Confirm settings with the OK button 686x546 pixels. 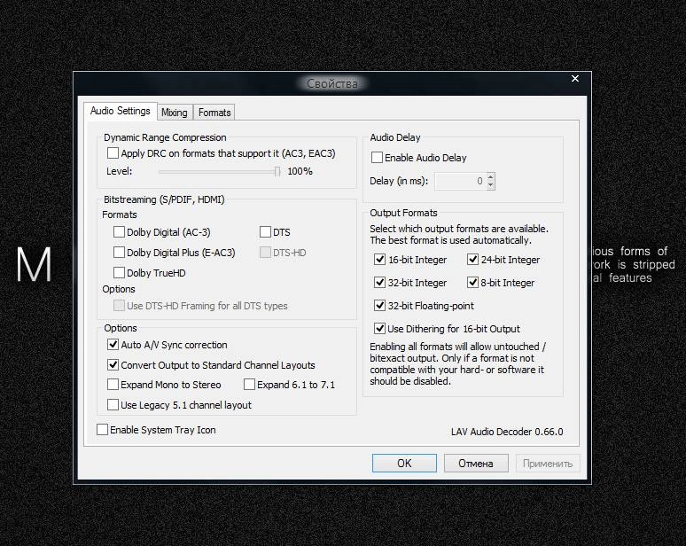(404, 464)
